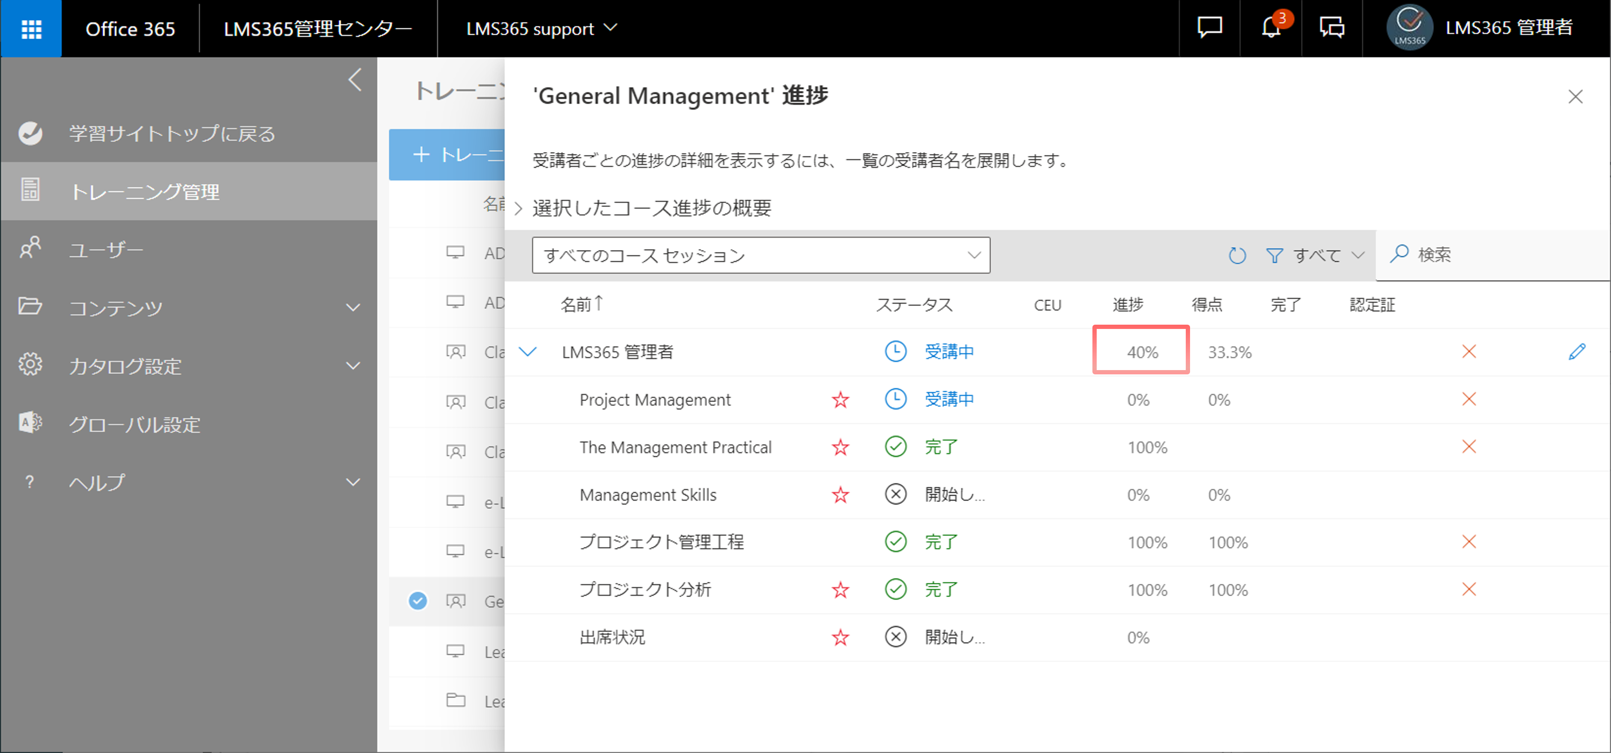
Task: Click the star icon beside プロジェクト分析
Action: (841, 590)
